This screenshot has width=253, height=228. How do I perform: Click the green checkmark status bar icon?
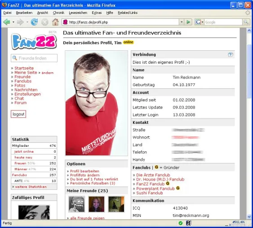pyautogui.click(x=181, y=223)
